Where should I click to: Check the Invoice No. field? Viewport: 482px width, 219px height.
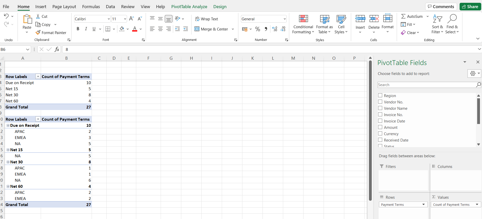coord(380,114)
